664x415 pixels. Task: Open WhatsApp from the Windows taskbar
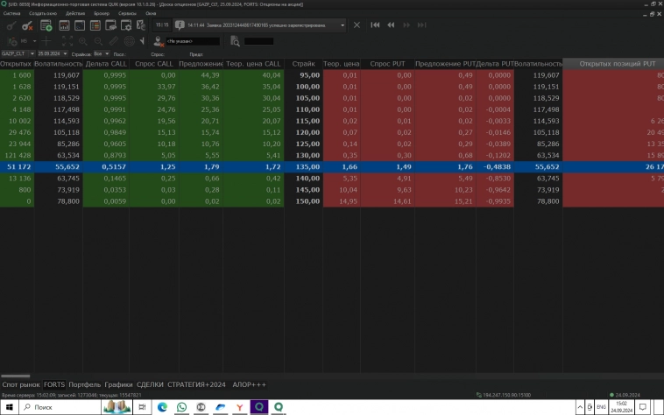click(182, 407)
